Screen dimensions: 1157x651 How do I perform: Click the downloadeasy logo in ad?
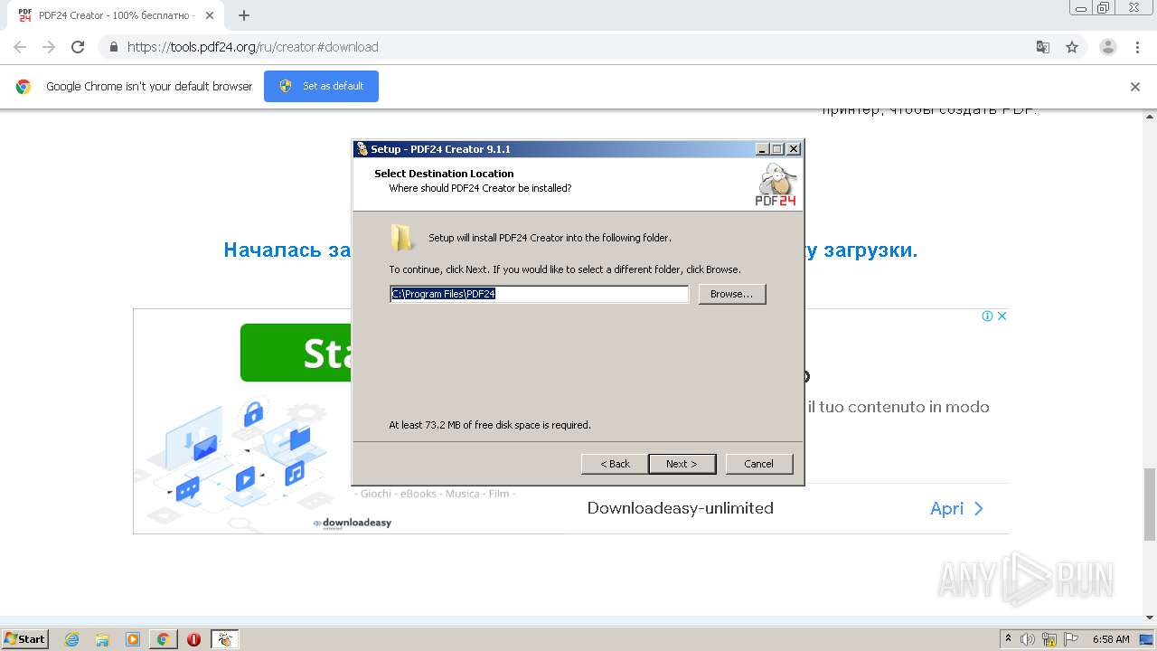pos(353,523)
